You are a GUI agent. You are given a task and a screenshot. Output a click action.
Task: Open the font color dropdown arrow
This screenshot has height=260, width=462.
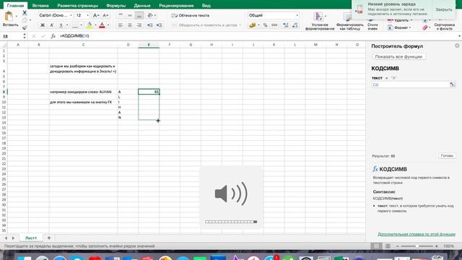[x=108, y=25]
